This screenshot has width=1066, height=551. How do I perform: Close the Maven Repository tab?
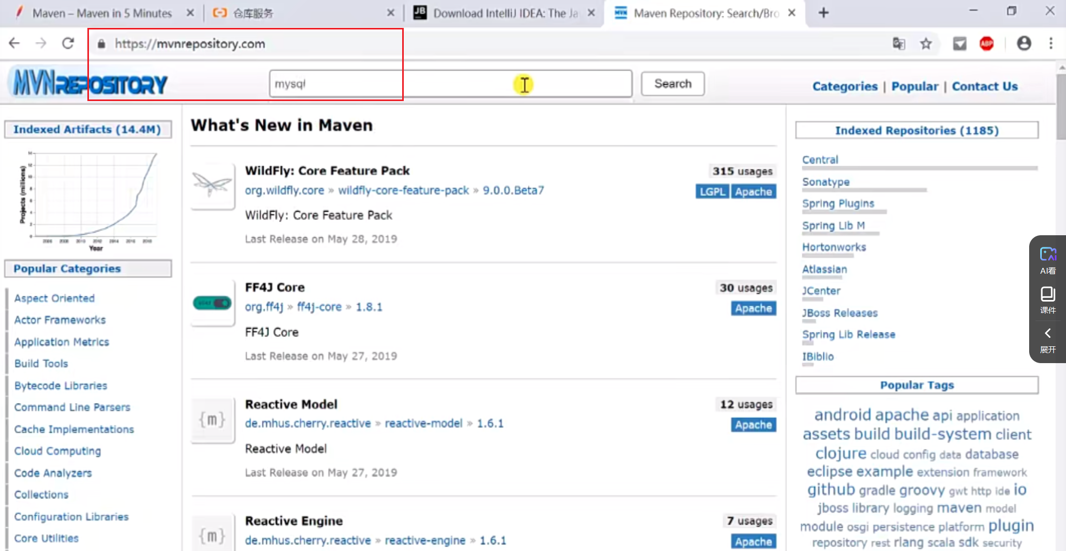pyautogui.click(x=792, y=13)
